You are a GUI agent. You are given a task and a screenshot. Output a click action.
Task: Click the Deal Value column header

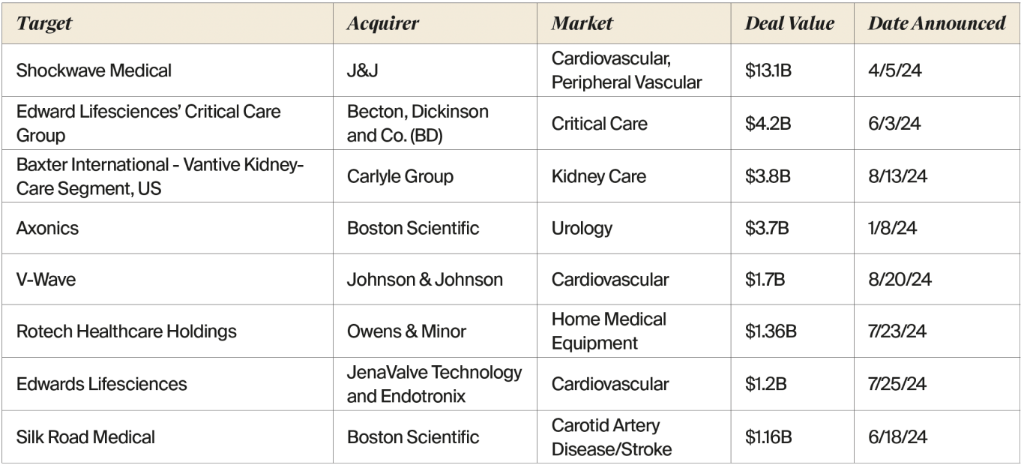tap(789, 23)
